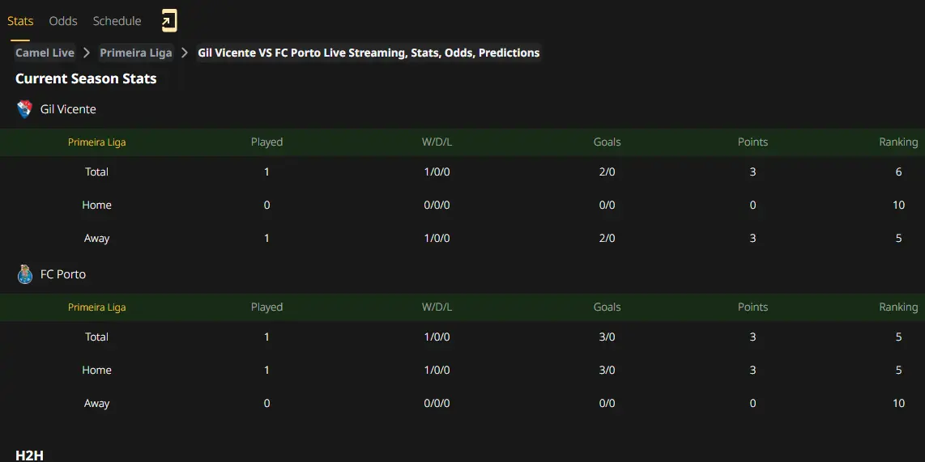
Task: Go to Camel Live breadcrumb link
Action: point(45,53)
